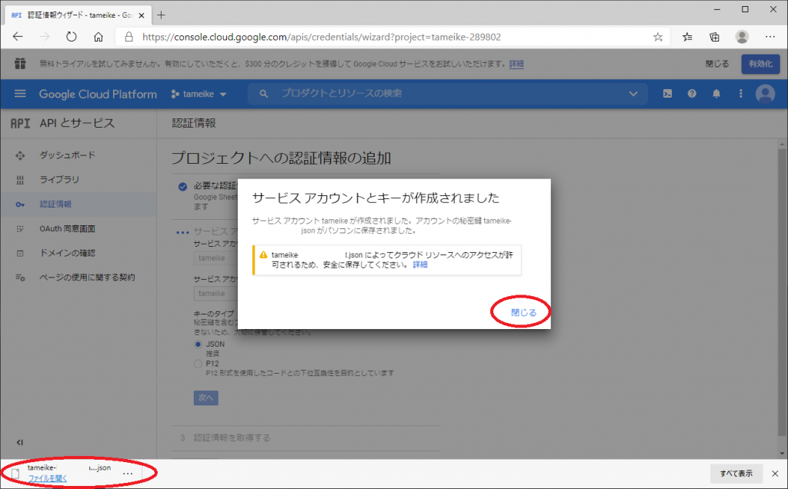Collapse the left sidebar panel
This screenshot has height=489, width=788.
[x=19, y=442]
